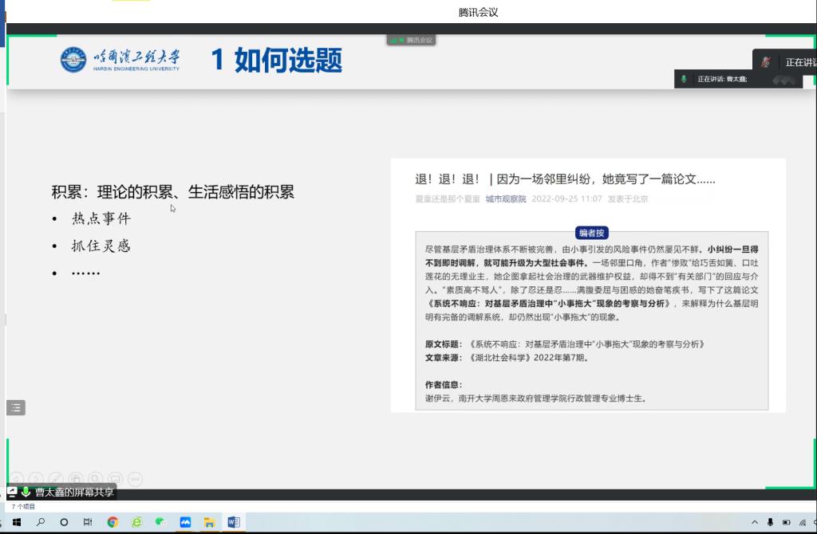Click the green microphone beside 曹太鑫的屏幕共享
The height and width of the screenshot is (534, 817).
(x=26, y=493)
